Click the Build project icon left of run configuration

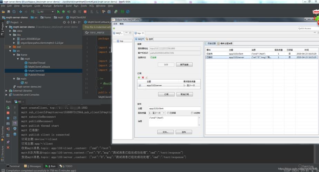point(33,12)
